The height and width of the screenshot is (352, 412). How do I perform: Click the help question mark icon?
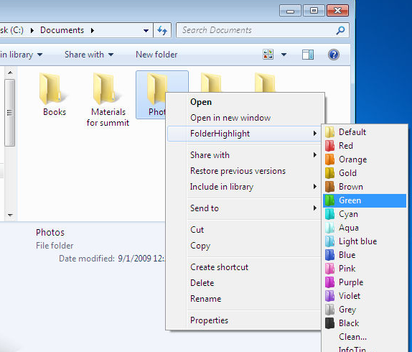tap(334, 55)
